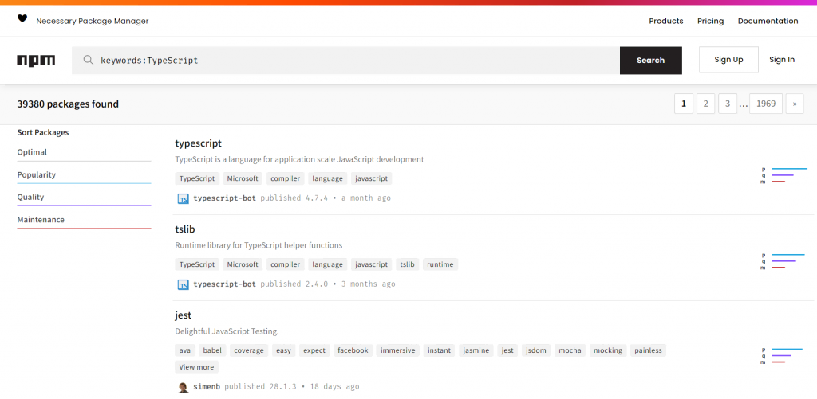View score bars for typescript package

pos(783,175)
